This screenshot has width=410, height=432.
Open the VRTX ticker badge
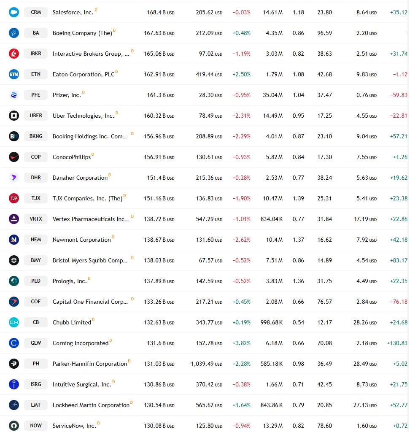tap(36, 219)
